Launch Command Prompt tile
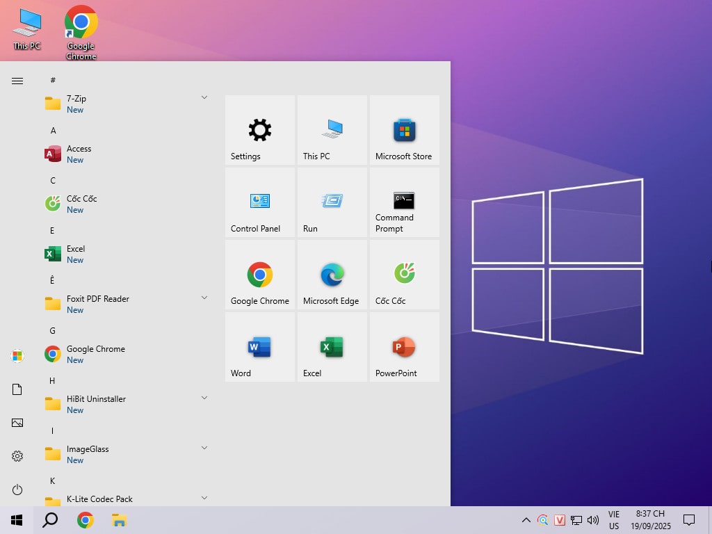 [404, 202]
